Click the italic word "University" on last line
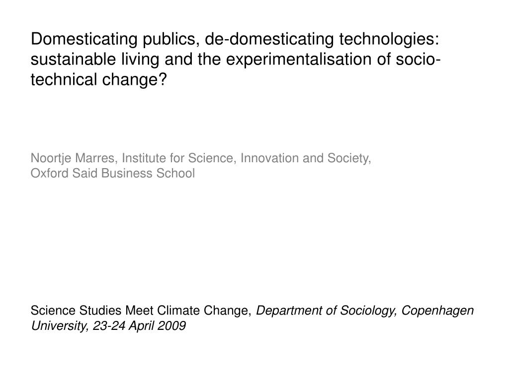This screenshot has height=381, width=509. pyautogui.click(x=59, y=326)
